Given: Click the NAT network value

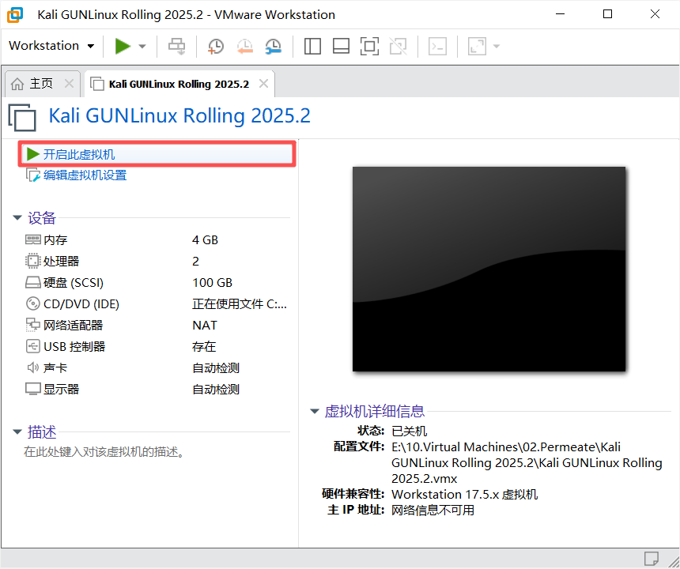Looking at the screenshot, I should coord(205,325).
